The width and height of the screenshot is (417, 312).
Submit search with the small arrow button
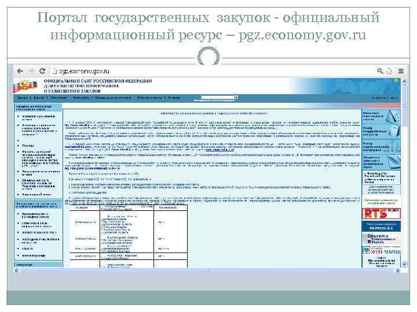click(x=236, y=98)
